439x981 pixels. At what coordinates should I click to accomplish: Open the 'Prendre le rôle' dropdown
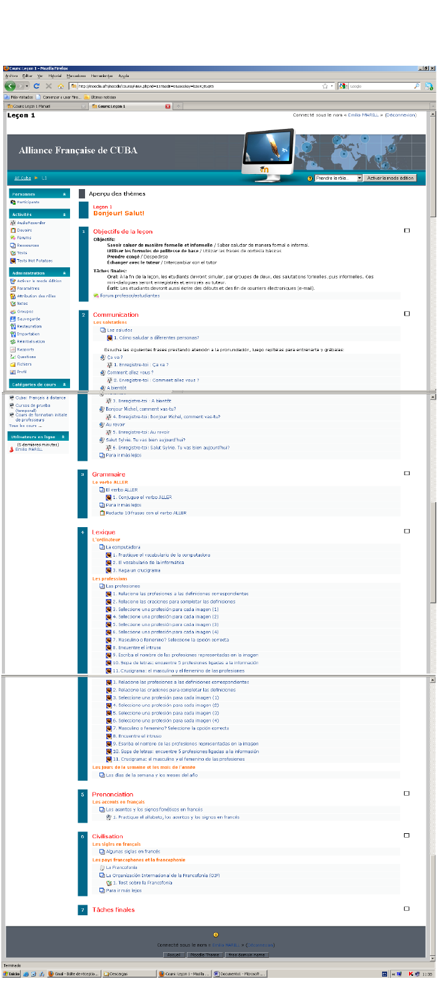coord(338,178)
